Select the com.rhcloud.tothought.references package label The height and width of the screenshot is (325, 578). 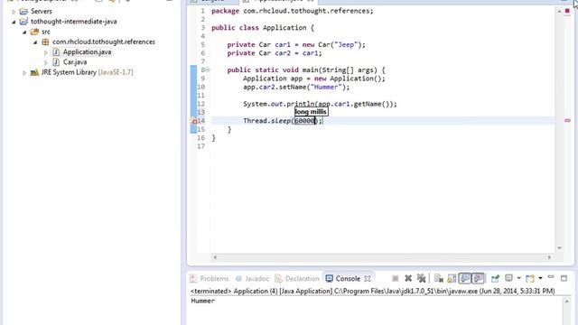click(104, 42)
